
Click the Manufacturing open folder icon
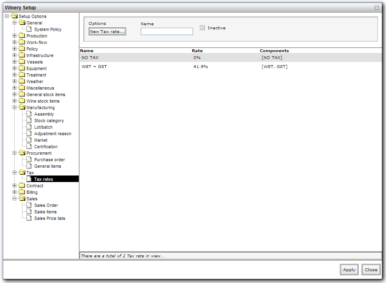coord(22,107)
